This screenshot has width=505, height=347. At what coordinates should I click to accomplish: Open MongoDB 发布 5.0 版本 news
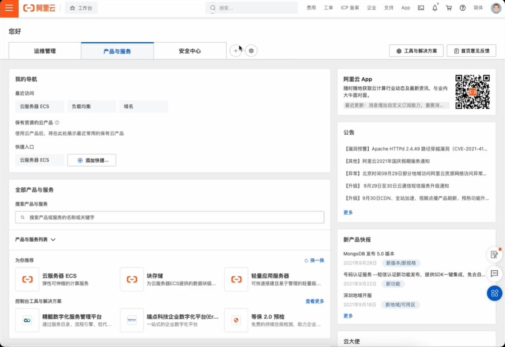tap(369, 254)
